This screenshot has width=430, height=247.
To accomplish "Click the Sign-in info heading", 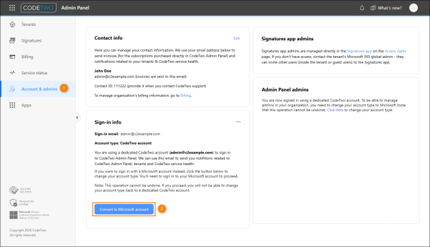I will click(x=108, y=122).
